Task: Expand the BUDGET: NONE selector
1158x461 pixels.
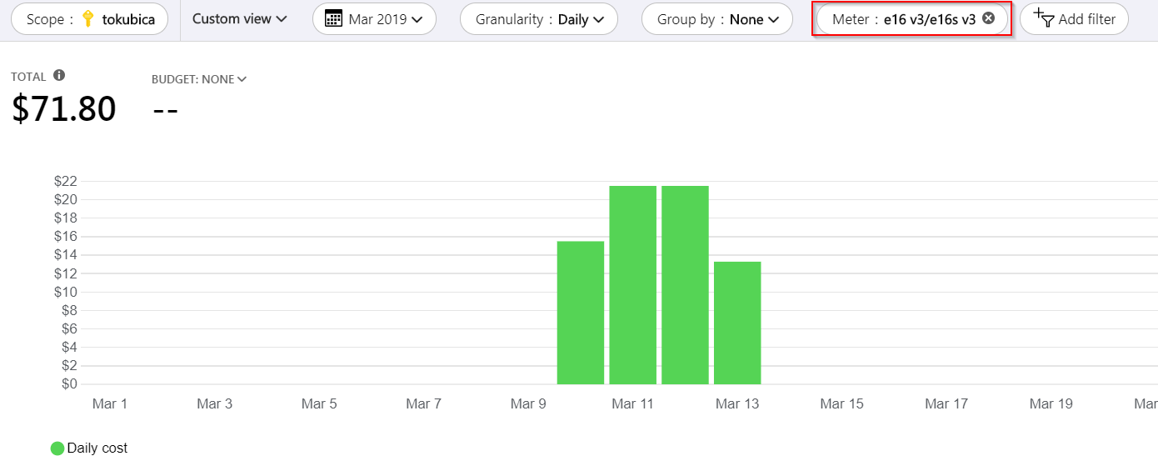Action: coord(199,79)
